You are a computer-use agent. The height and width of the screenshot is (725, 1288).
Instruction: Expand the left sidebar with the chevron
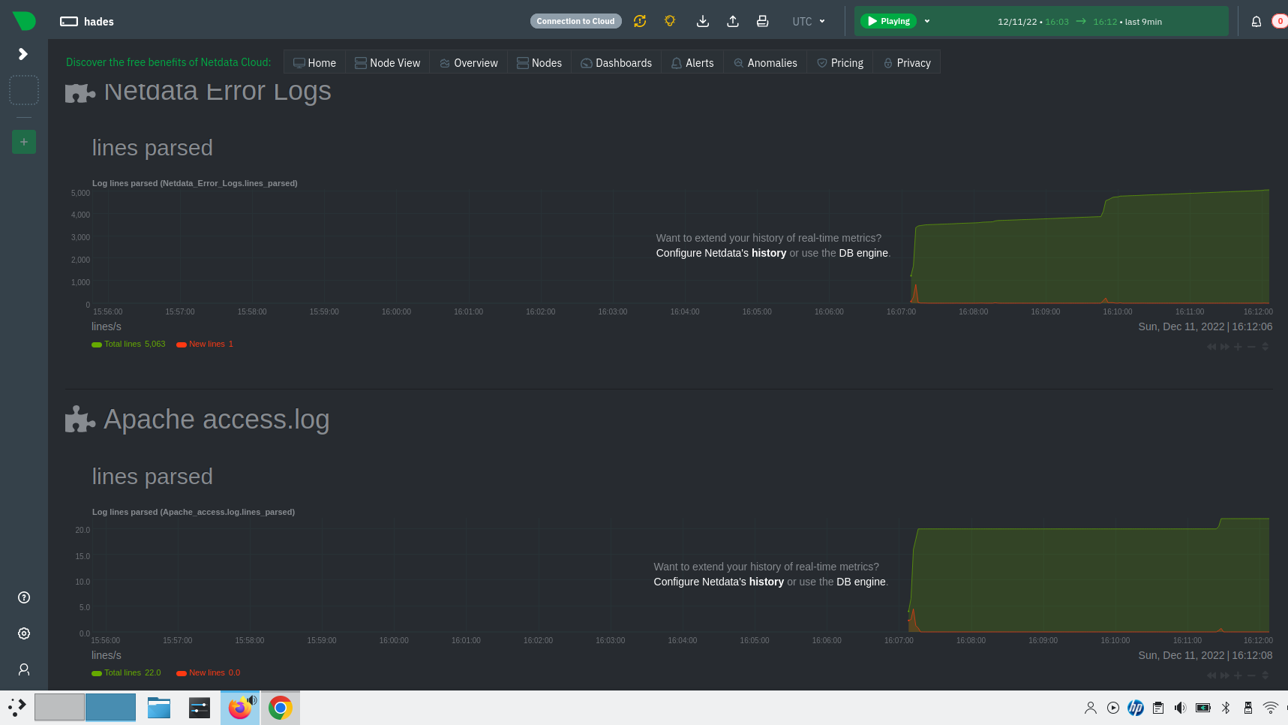[x=23, y=54]
